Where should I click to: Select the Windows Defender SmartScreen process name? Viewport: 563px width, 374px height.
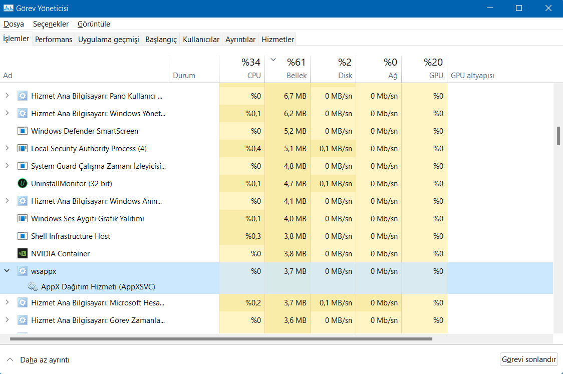point(85,131)
